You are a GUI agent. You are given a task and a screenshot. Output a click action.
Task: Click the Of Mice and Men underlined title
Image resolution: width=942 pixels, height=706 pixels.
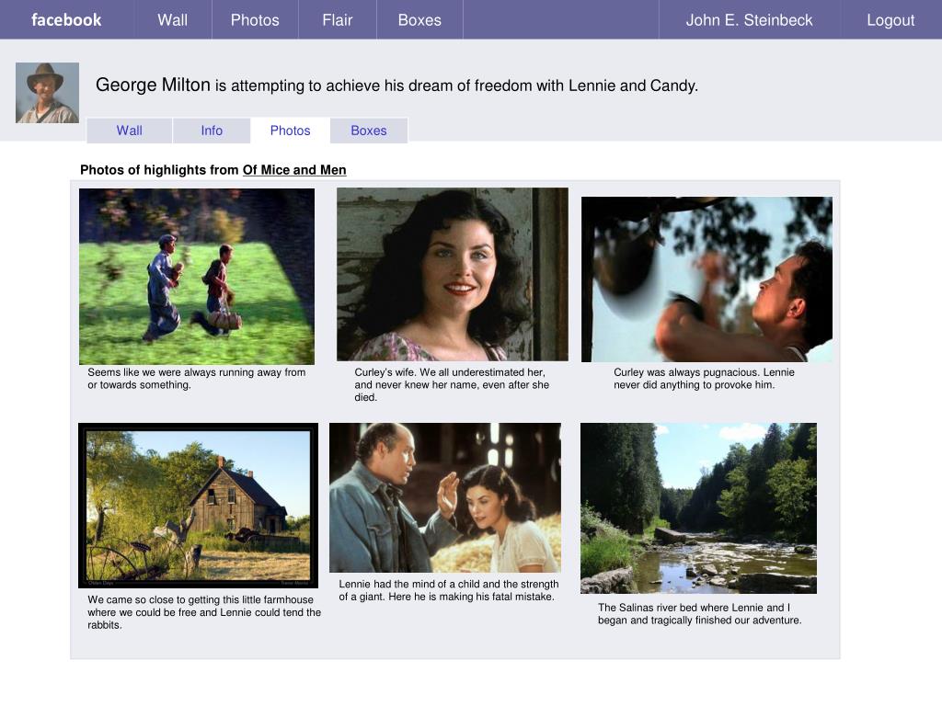click(x=294, y=170)
